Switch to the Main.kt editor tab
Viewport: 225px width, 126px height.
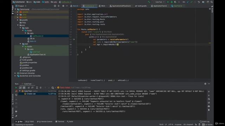tap(75, 6)
